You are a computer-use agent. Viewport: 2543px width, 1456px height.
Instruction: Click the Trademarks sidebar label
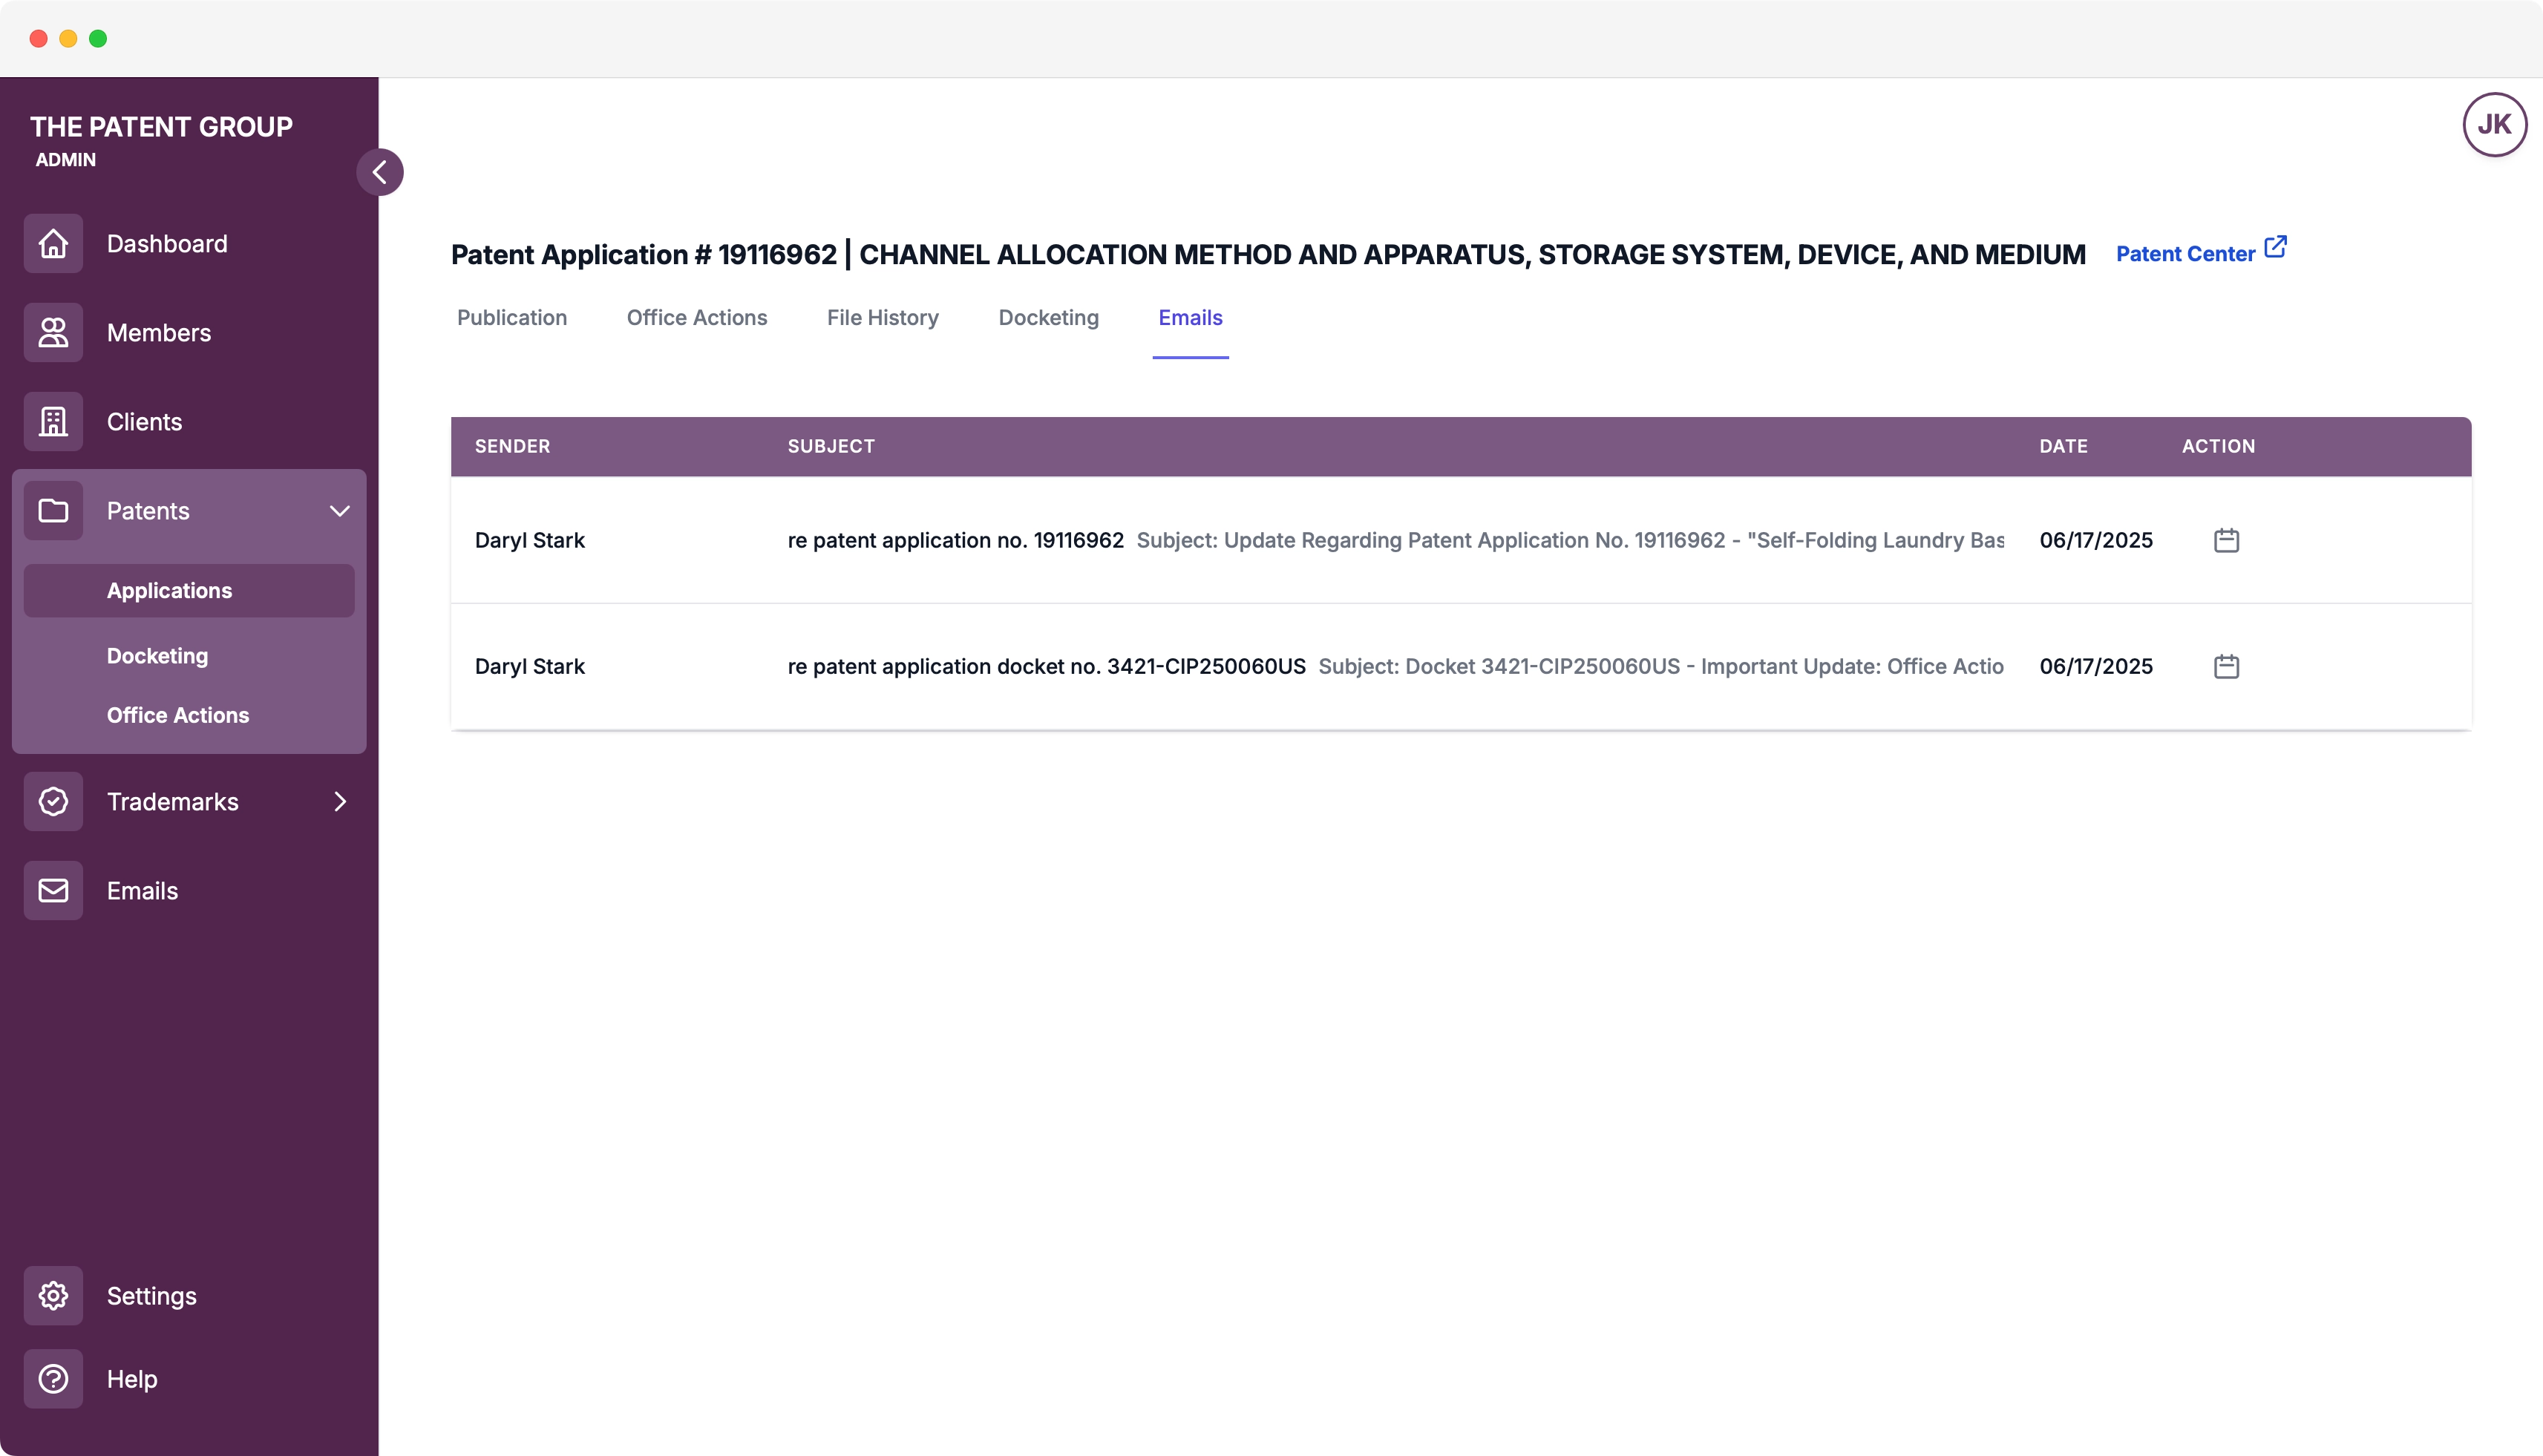173,801
